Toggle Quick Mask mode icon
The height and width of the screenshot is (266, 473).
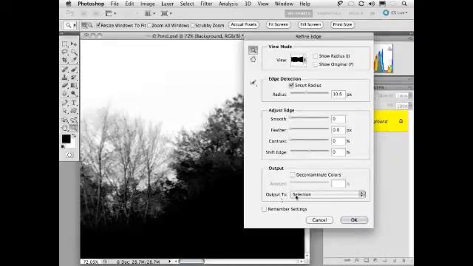pos(69,154)
